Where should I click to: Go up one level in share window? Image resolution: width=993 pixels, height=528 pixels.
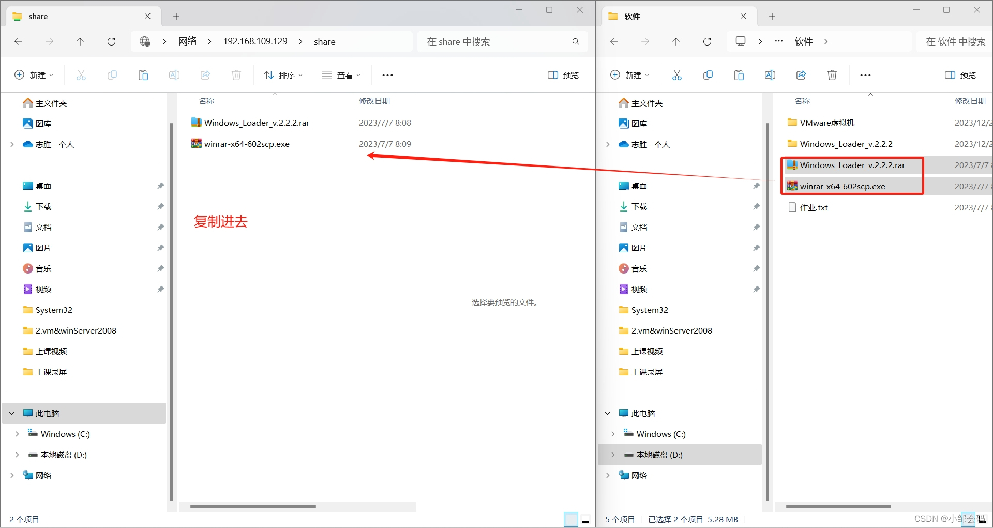click(x=80, y=41)
